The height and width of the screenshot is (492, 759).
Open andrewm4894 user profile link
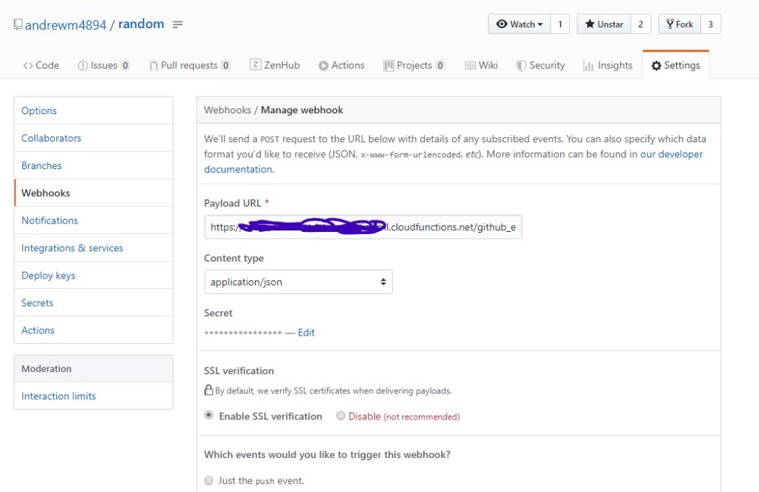click(65, 24)
